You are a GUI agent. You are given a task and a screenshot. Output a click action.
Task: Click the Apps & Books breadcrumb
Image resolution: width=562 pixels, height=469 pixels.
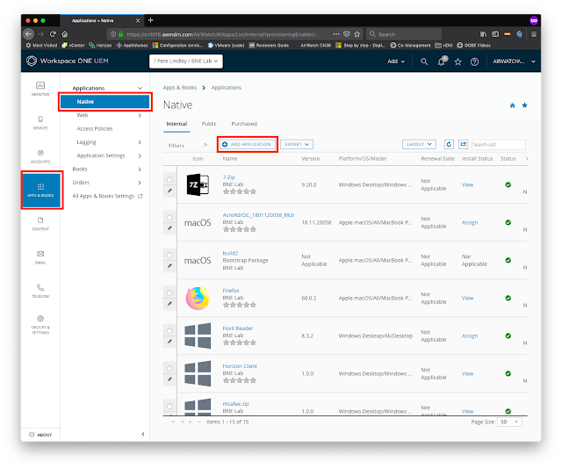click(x=179, y=88)
